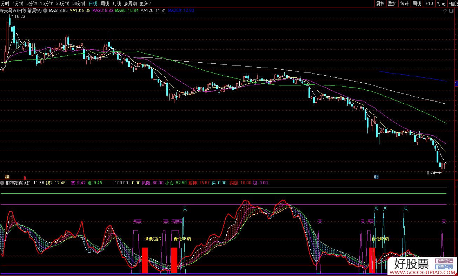Click the MA120: 11.81 label
Screen dimensions: 458x276
click(153, 11)
